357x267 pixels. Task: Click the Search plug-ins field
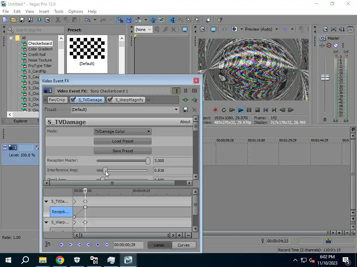pos(36,30)
